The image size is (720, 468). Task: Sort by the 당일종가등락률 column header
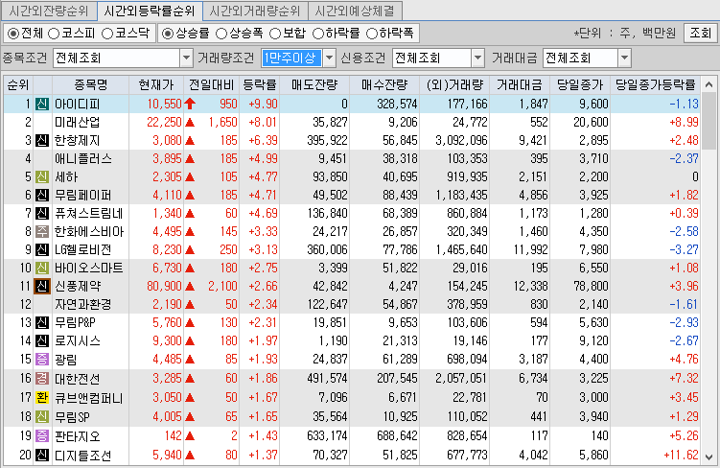[x=655, y=85]
